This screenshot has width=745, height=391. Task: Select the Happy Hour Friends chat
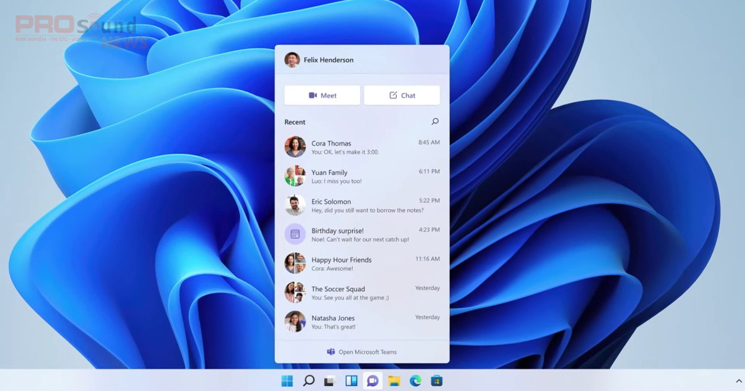tap(362, 264)
